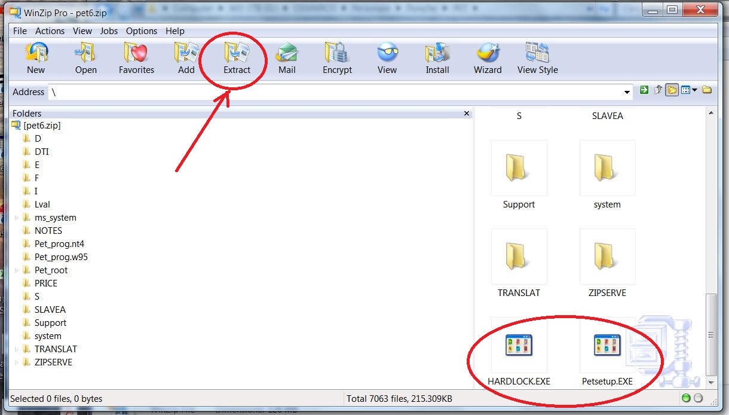Viewport: 729px width, 415px height.
Task: Expand the TRANSLAT tree node
Action: pyautogui.click(x=17, y=349)
